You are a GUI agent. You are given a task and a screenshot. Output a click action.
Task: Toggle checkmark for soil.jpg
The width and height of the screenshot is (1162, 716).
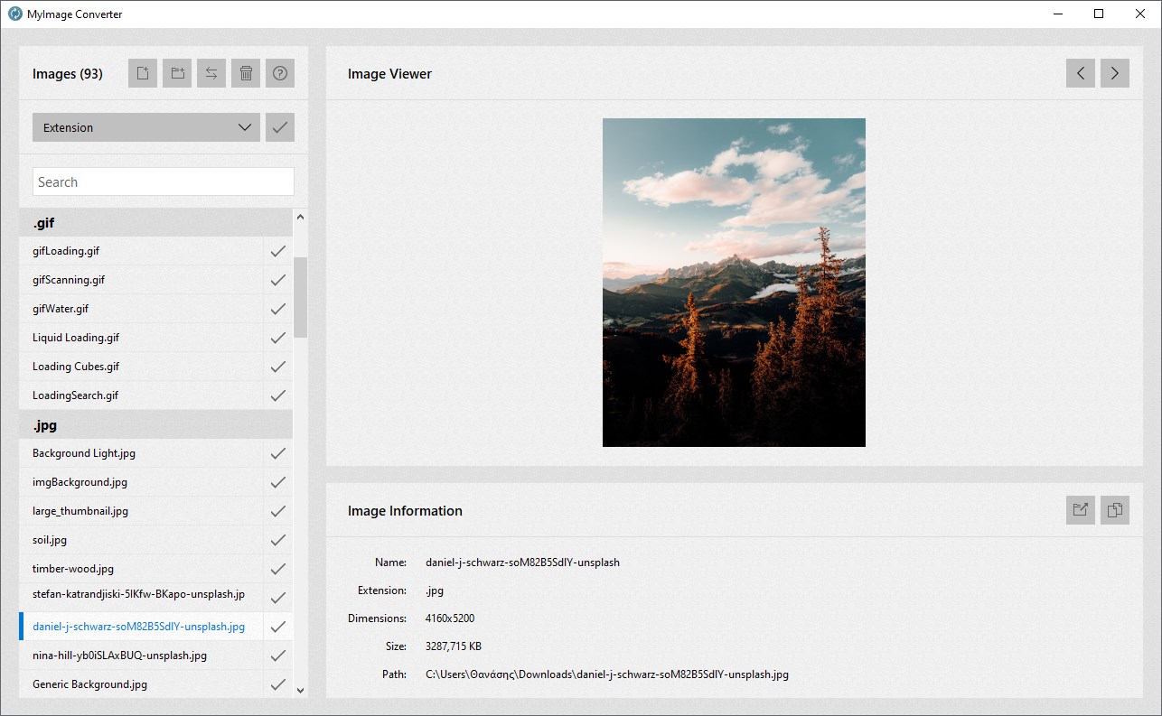tap(278, 540)
